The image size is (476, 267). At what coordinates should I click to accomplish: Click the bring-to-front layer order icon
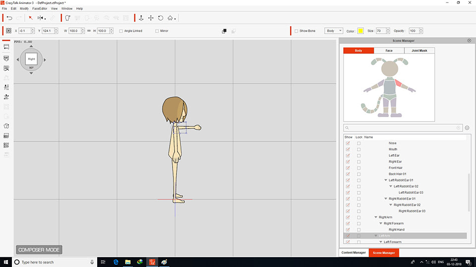pos(224,31)
